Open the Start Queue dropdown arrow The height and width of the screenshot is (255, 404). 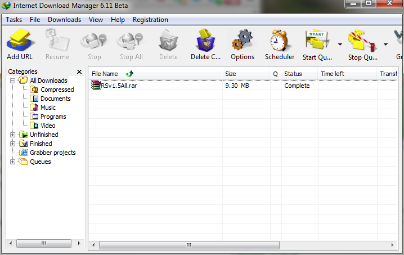(340, 44)
